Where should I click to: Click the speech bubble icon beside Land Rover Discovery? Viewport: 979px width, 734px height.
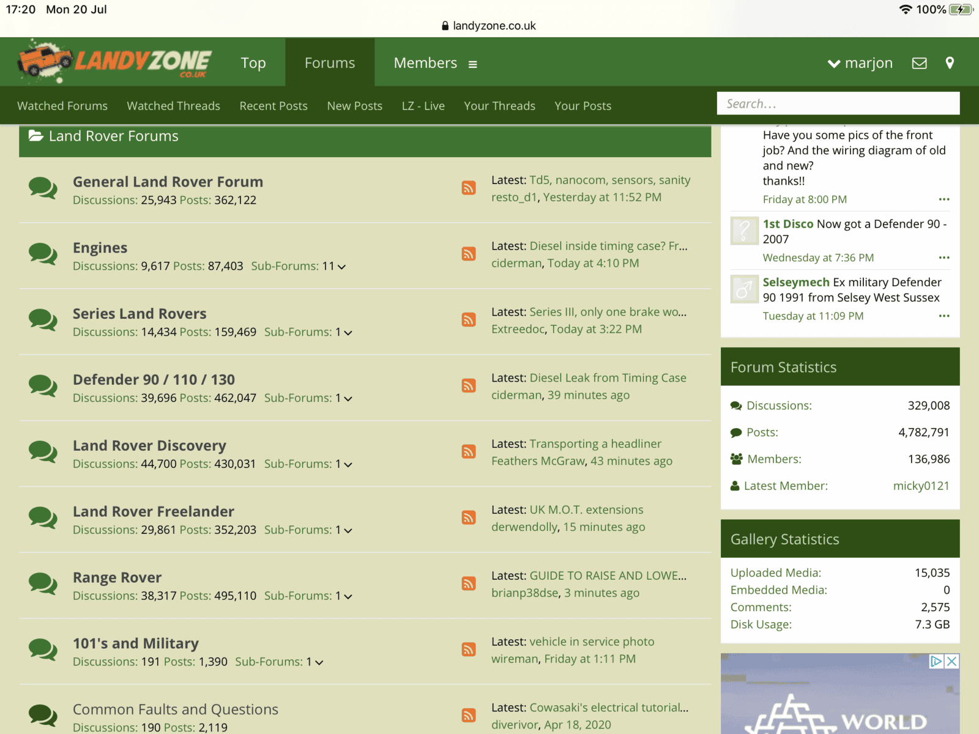pyautogui.click(x=43, y=452)
